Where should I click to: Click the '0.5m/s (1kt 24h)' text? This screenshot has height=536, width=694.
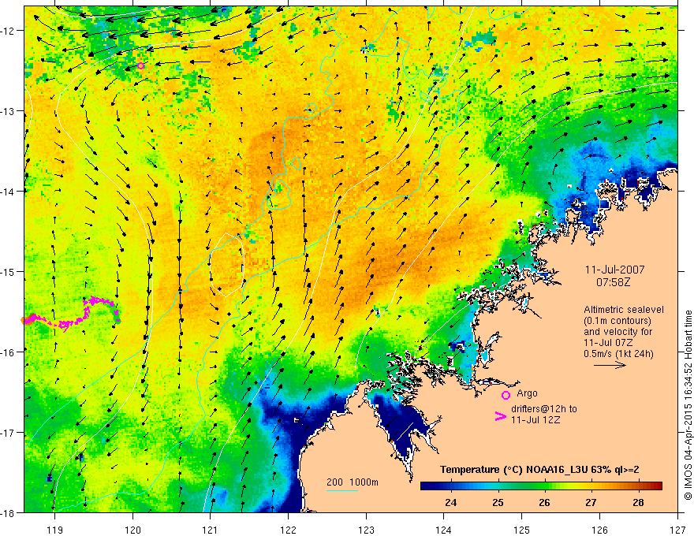(x=619, y=354)
